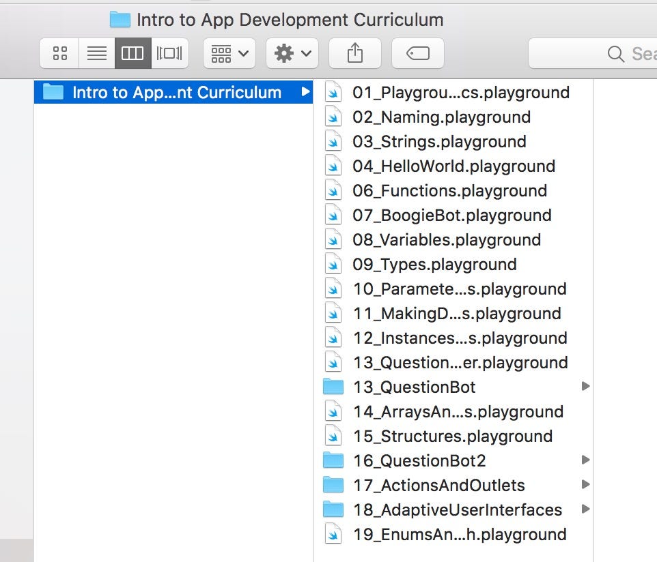Image resolution: width=657 pixels, height=562 pixels.
Task: Expand the 17_ActionsAndOutlets folder
Action: coord(585,485)
